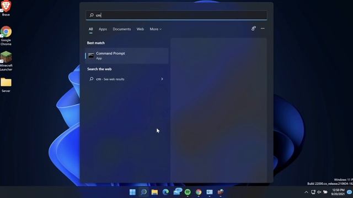Open Chrome from the taskbar
Viewport: 353px width, 198px height.
(x=199, y=192)
